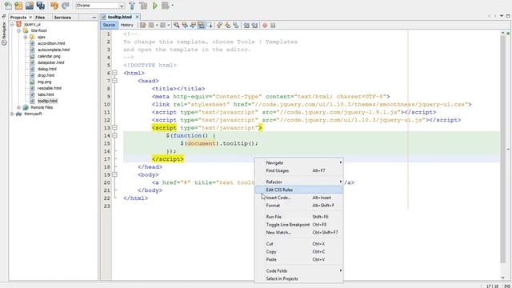Switch to the Projects tab
The image size is (512, 288).
click(18, 18)
